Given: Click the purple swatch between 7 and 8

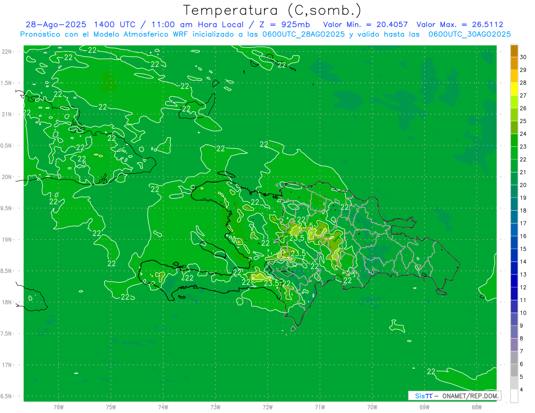Looking at the screenshot, I should tap(514, 345).
